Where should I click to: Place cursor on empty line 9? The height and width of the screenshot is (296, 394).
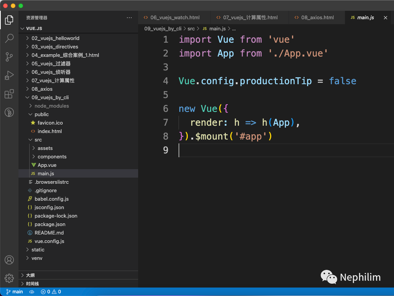286,150
